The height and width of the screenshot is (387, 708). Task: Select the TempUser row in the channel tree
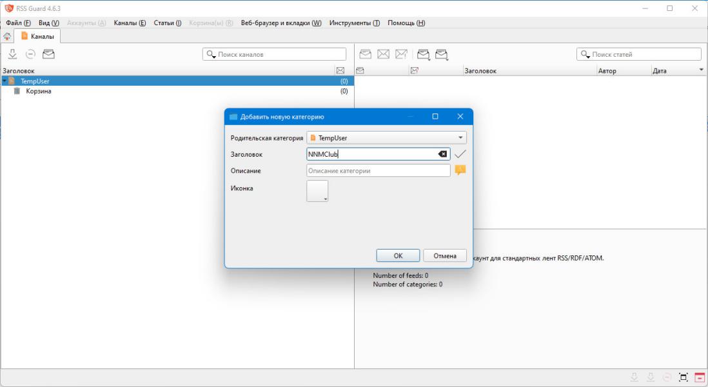point(177,81)
